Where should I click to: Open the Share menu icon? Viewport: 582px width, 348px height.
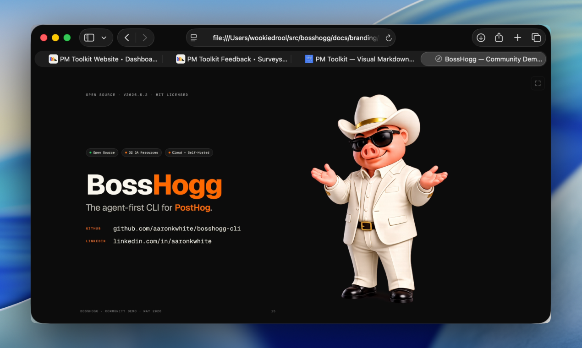point(499,38)
